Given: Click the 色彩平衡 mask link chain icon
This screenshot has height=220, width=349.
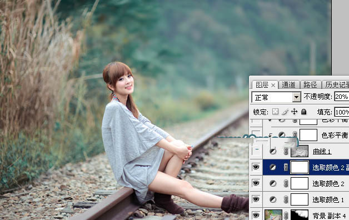Looking at the screenshot, I should coord(295,134).
